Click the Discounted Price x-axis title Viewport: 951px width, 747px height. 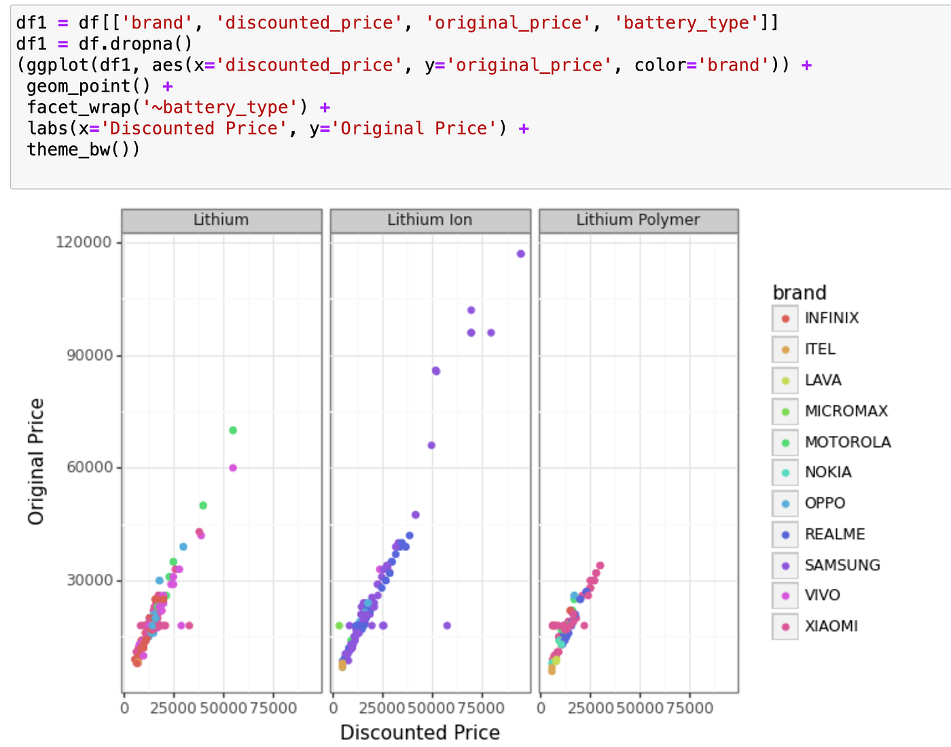click(420, 733)
